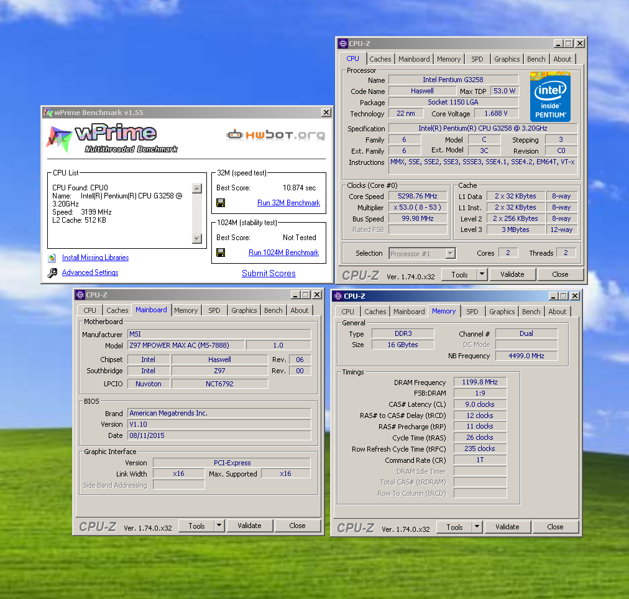Click Tools button in top CPU-Z window
629x599 pixels.
click(459, 274)
